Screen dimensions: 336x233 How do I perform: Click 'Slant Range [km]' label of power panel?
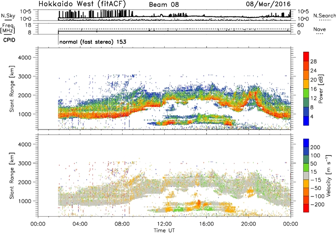click(12, 89)
